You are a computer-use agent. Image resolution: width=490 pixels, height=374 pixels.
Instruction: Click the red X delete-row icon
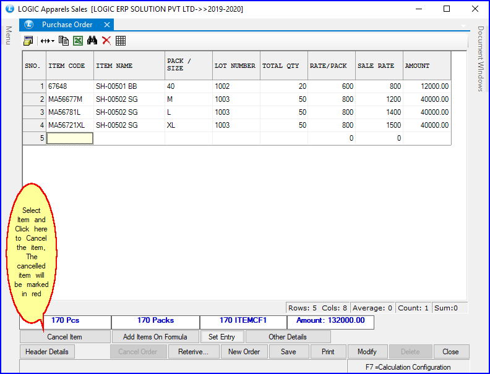point(106,41)
